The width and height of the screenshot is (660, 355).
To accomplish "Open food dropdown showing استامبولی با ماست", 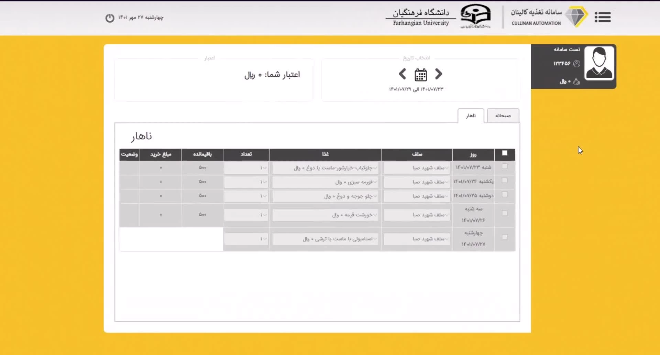I will point(325,239).
